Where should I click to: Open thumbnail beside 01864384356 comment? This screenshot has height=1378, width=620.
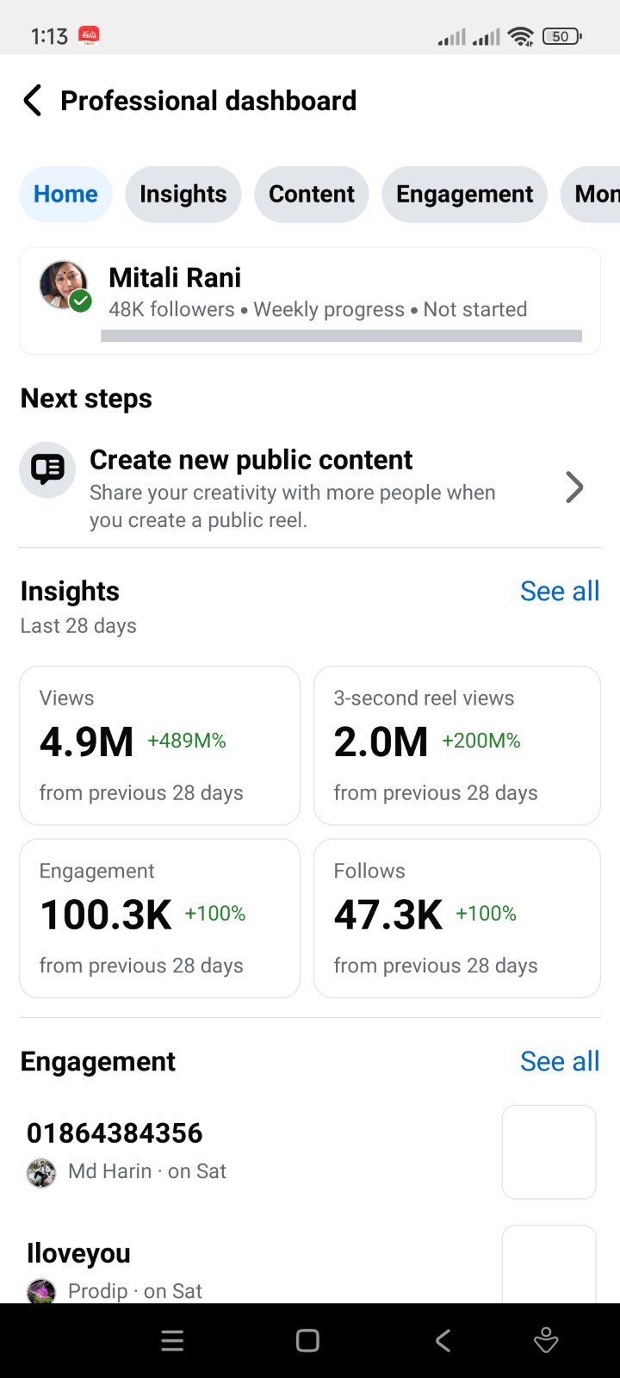pyautogui.click(x=549, y=1152)
